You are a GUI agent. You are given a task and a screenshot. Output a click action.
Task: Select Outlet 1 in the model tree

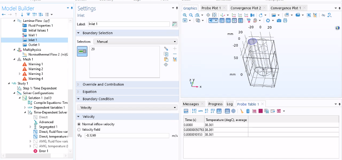[34, 45]
